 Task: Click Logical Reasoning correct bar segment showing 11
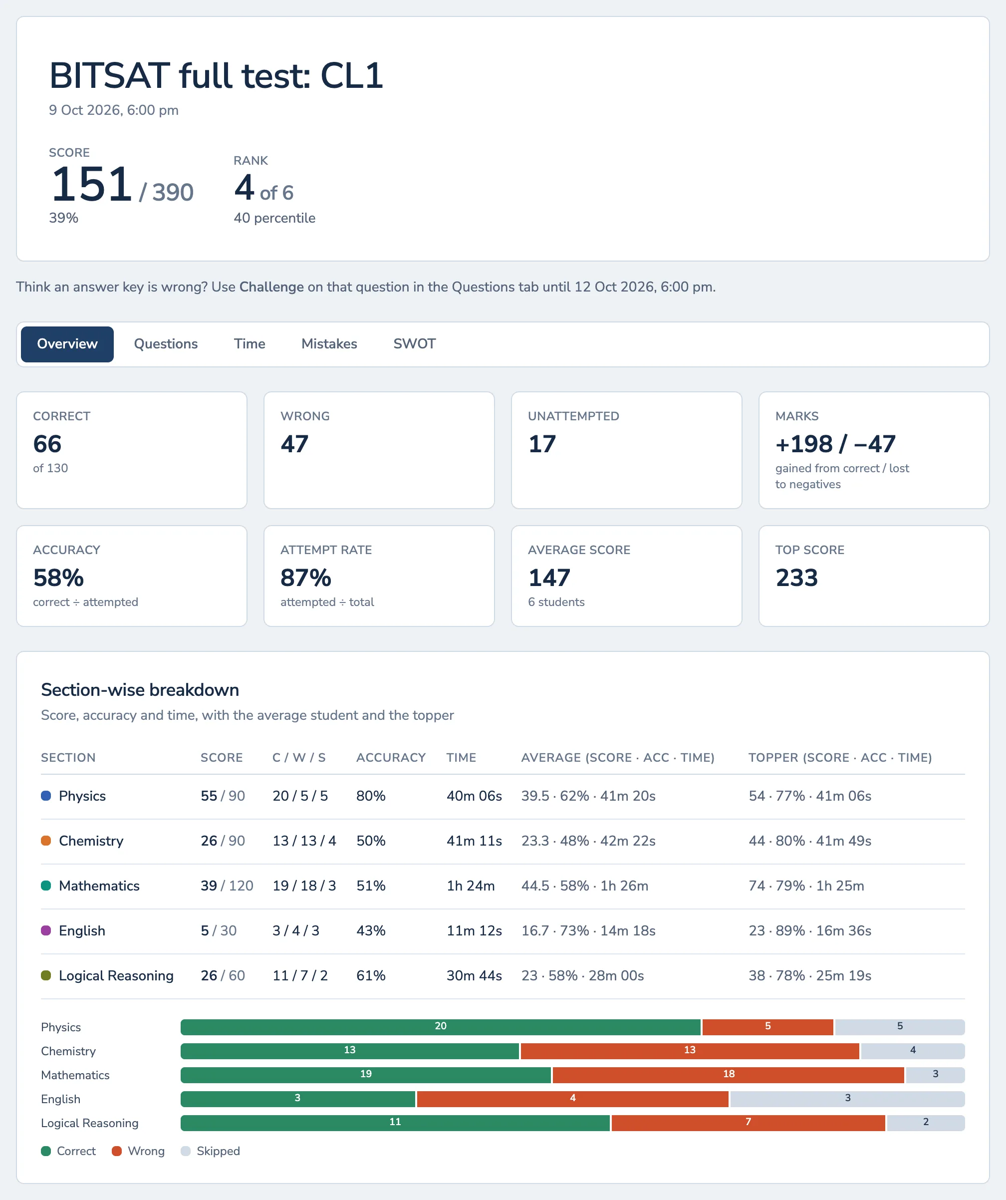coord(395,1123)
